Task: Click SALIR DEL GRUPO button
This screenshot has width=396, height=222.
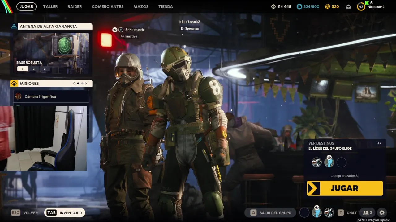Action: (271, 213)
